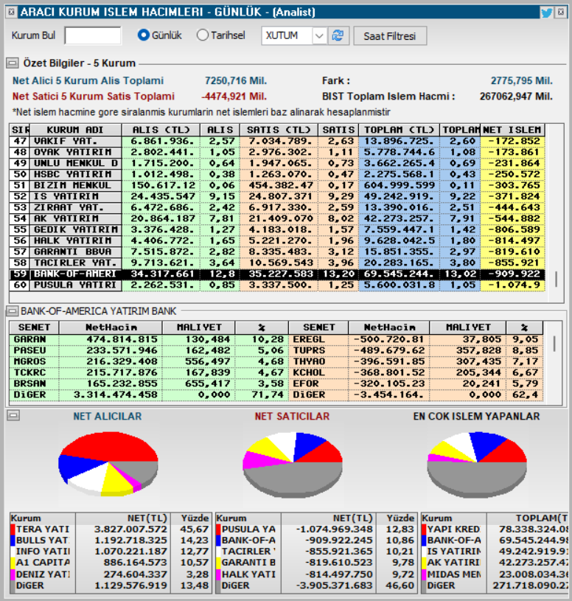Select the TACIRLER YAT. row
Screen dimensions: 572x601
(x=276, y=263)
